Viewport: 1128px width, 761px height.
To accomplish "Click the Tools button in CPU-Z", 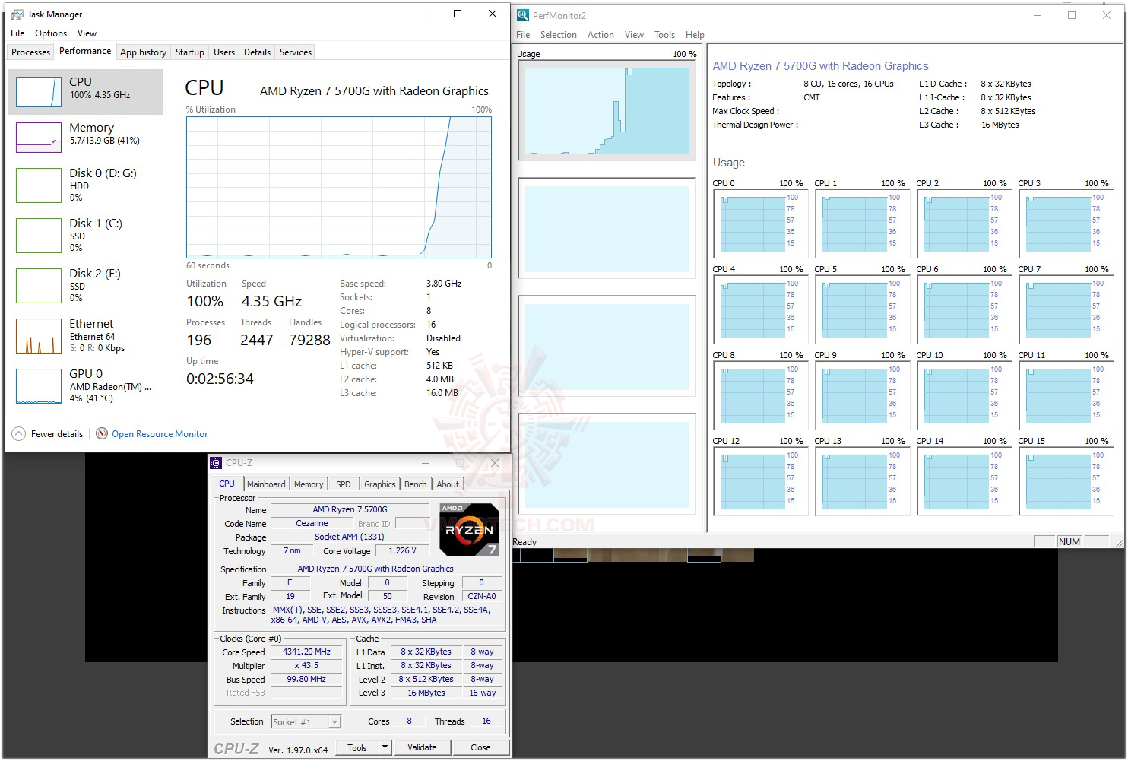I will pos(357,747).
